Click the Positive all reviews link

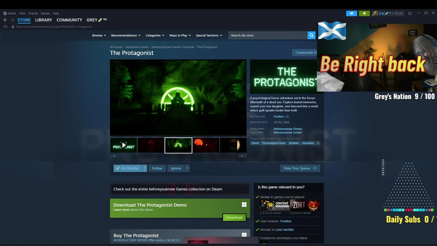[278, 117]
